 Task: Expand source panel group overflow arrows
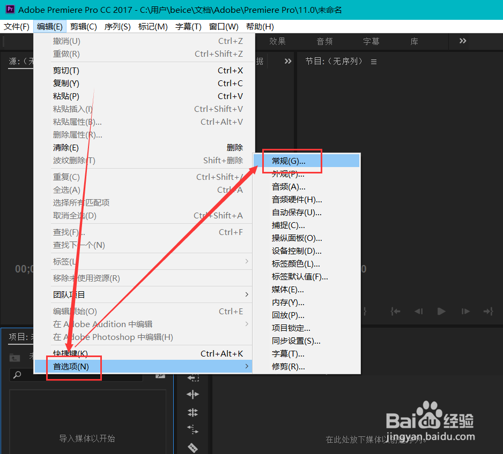288,61
